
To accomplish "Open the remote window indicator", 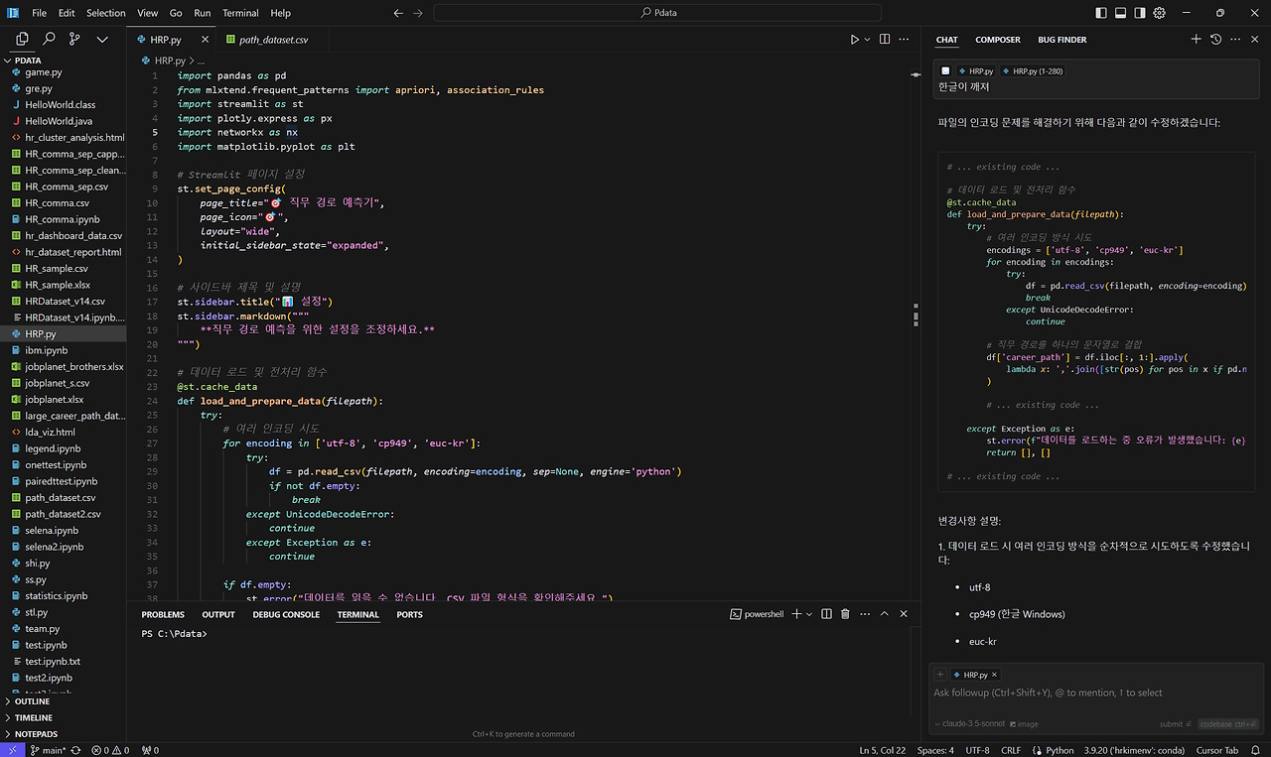I will coord(11,750).
